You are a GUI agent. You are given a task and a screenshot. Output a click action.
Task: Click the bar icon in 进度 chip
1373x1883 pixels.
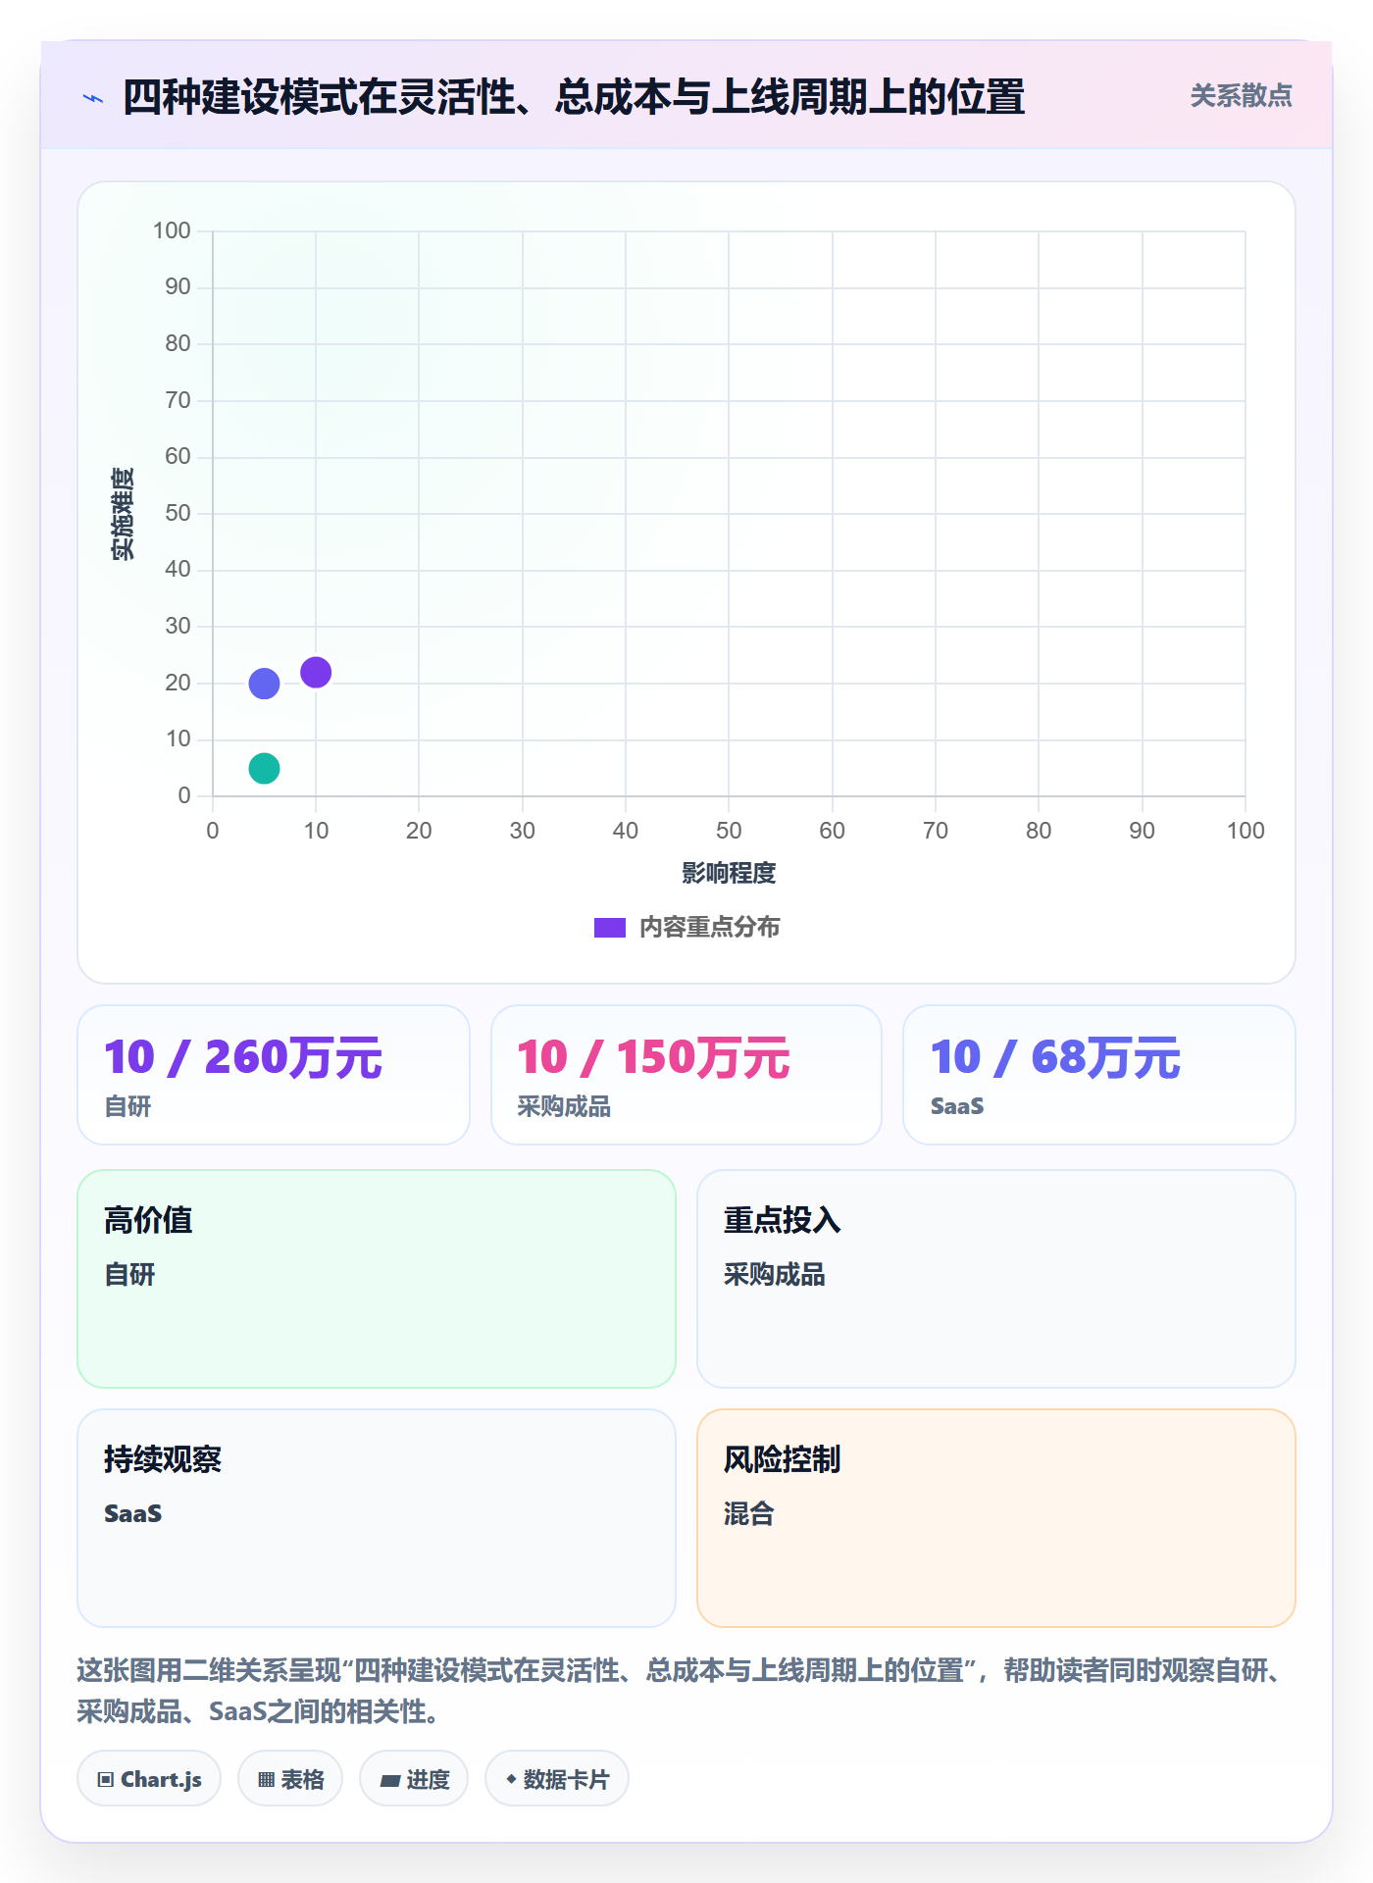(389, 1781)
